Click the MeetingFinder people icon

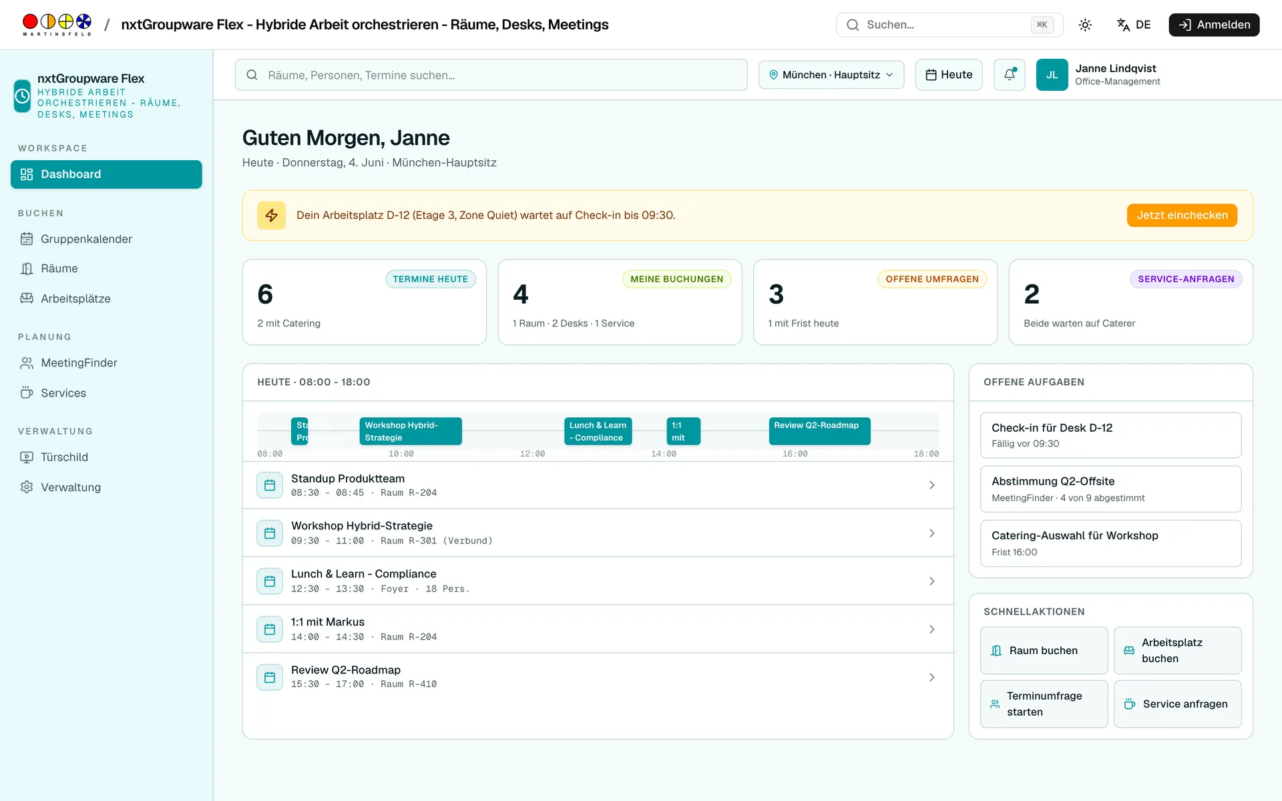coord(27,362)
